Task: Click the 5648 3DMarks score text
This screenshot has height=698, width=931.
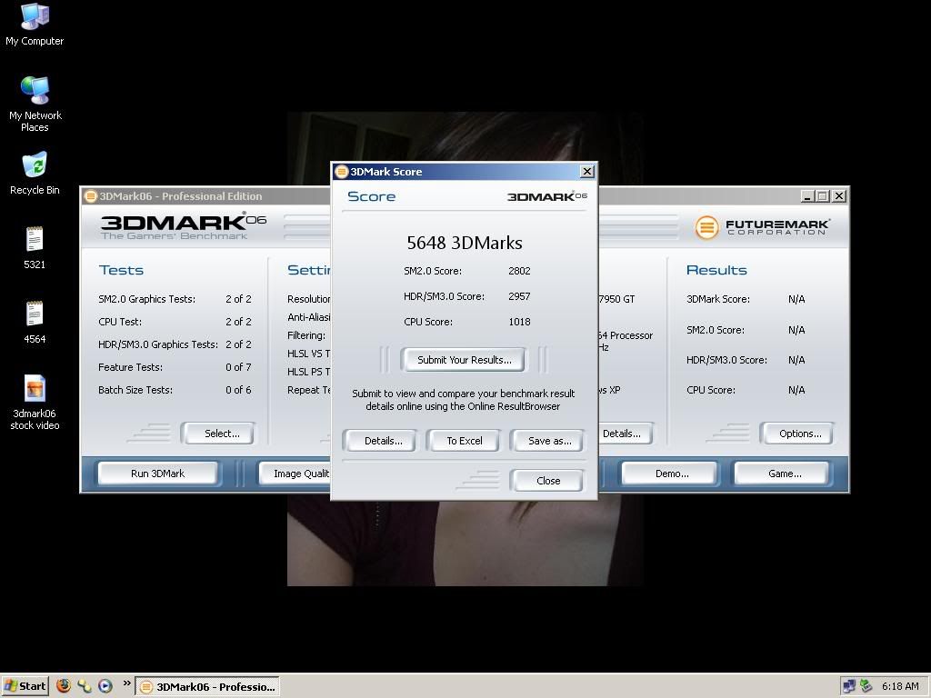Action: [465, 243]
